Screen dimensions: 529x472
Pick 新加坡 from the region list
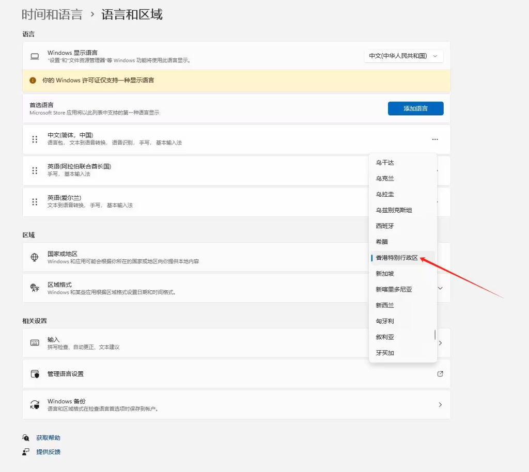(403, 273)
